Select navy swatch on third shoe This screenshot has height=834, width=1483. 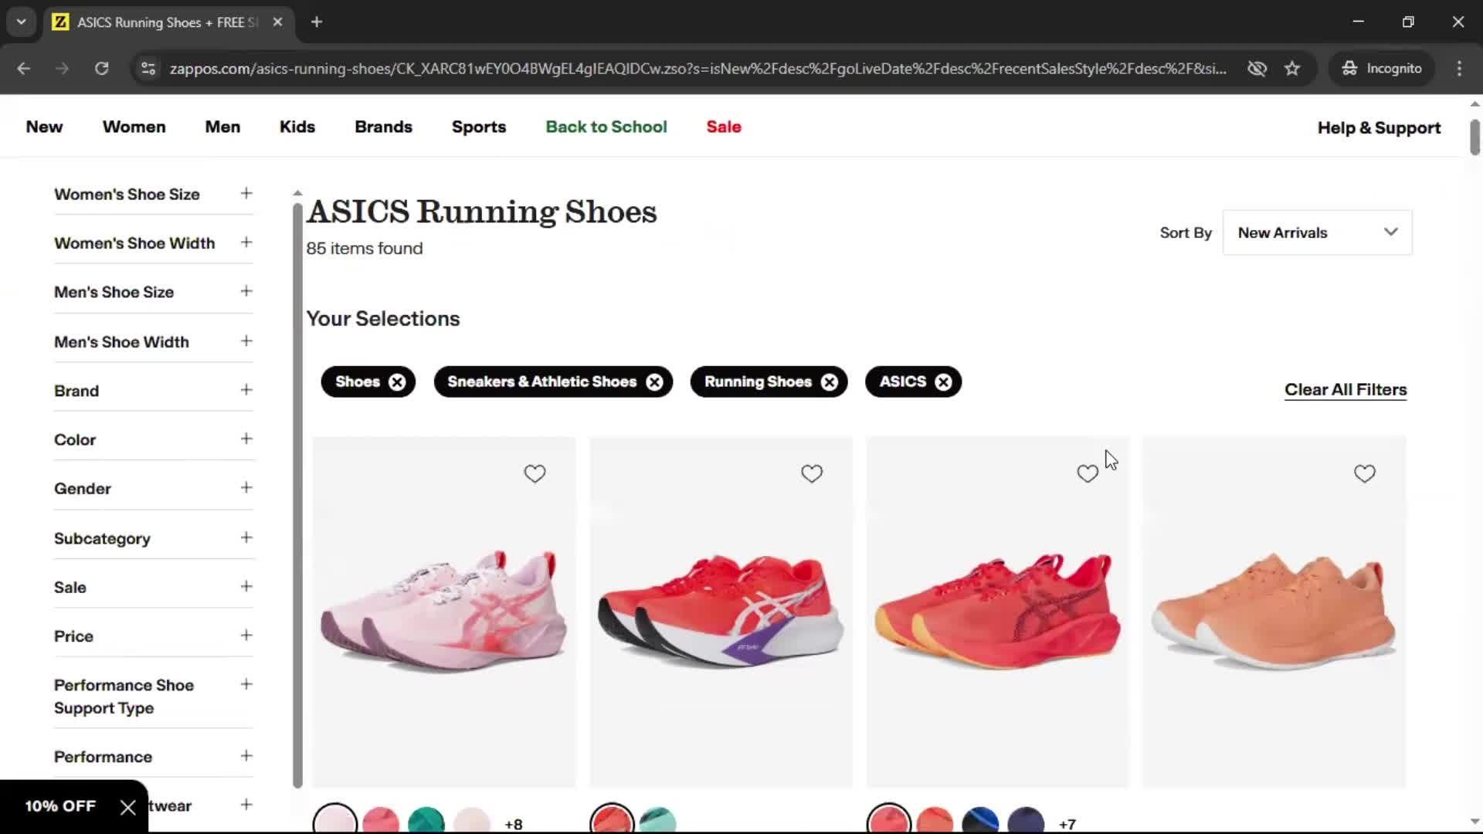(x=1026, y=822)
